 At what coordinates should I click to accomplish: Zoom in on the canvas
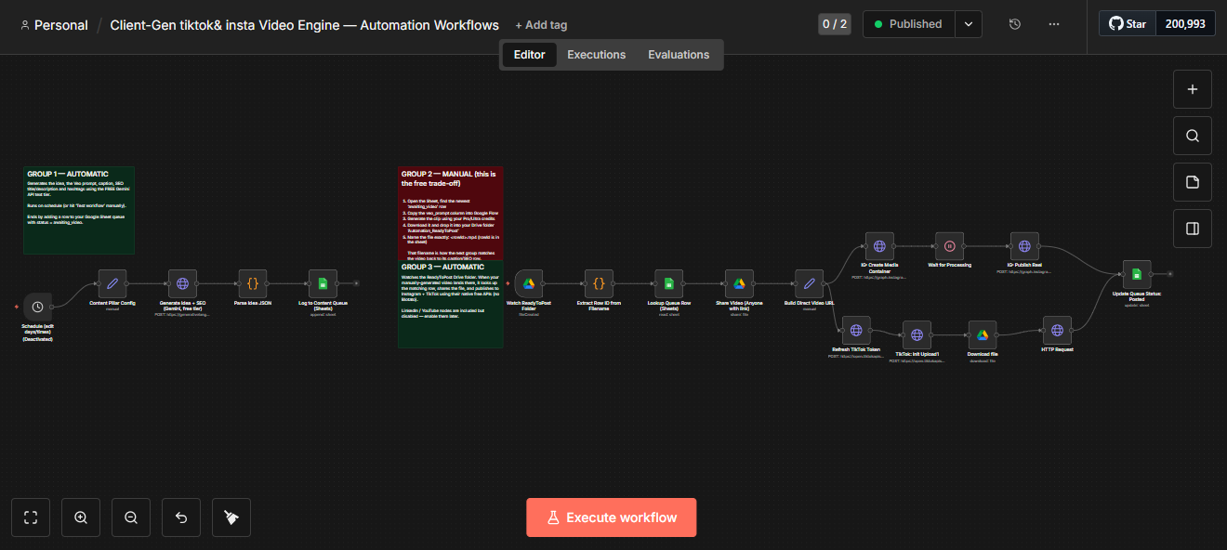pyautogui.click(x=81, y=517)
